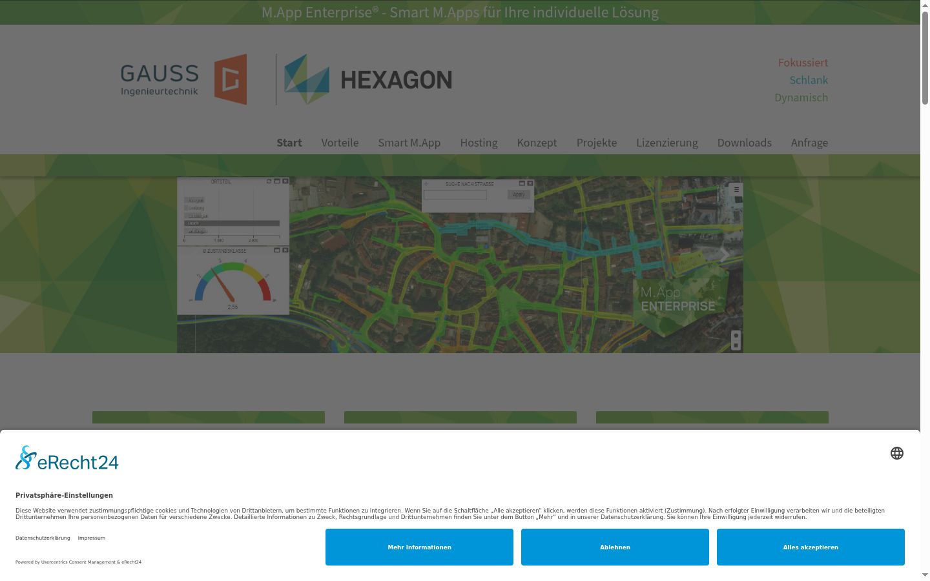Image resolution: width=930 pixels, height=581 pixels.
Task: Open the Hosting menu item
Action: pos(479,143)
